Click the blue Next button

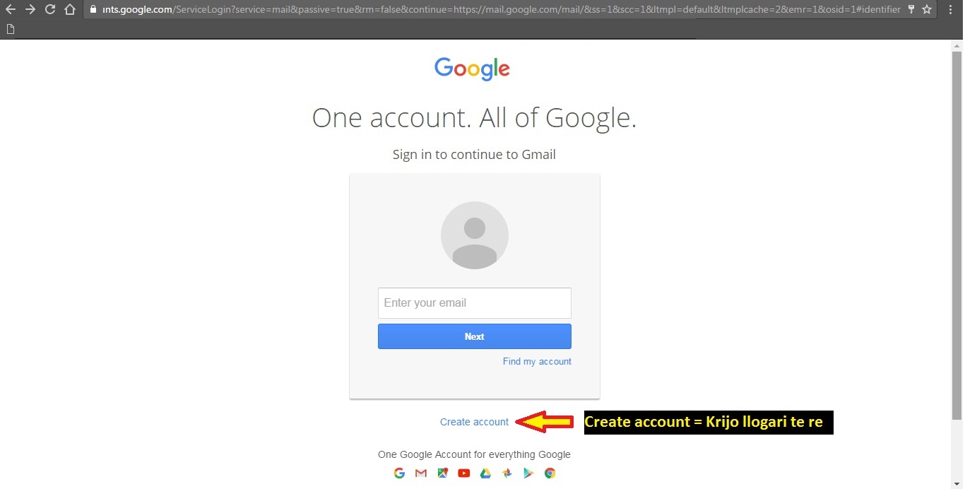475,336
